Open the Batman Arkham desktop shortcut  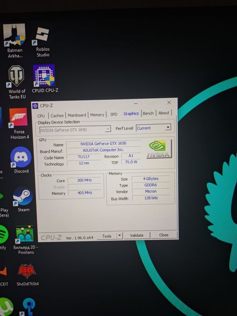click(x=14, y=41)
